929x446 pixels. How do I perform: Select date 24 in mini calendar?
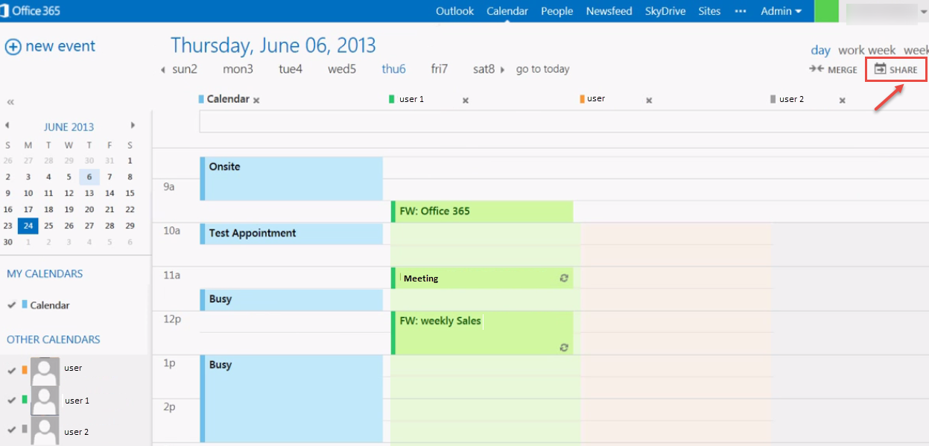28,226
